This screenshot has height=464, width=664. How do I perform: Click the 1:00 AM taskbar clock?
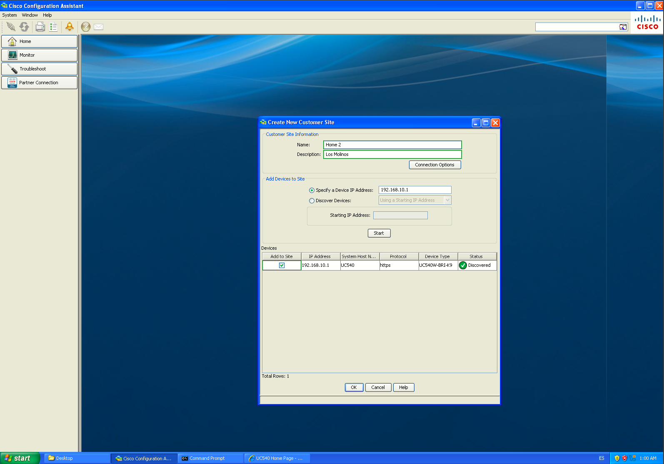[648, 458]
